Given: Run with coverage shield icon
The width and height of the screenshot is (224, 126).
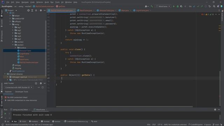Looking at the screenshot, I should pyautogui.click(x=181, y=6).
